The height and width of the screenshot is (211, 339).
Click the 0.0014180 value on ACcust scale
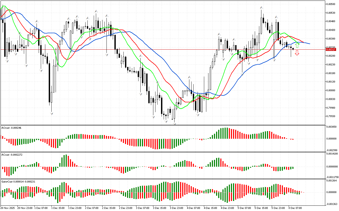(332, 154)
